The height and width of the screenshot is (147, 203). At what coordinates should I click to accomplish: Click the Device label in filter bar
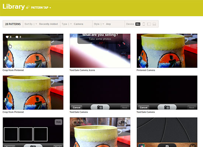130,24
